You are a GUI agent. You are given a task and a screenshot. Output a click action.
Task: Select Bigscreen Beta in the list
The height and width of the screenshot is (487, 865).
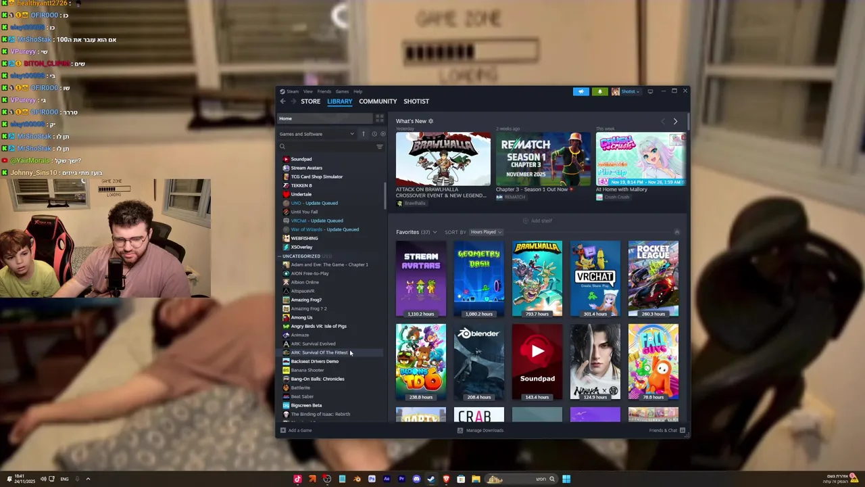click(306, 405)
